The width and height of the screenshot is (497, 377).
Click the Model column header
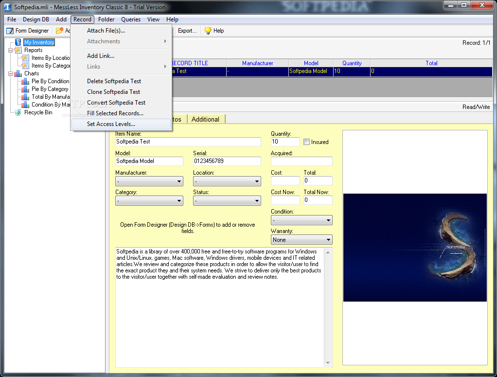(311, 63)
